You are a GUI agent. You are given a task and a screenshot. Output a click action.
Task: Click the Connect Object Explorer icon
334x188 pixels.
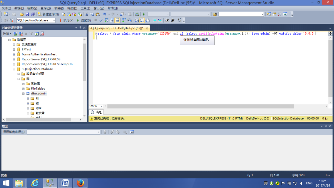(15, 33)
